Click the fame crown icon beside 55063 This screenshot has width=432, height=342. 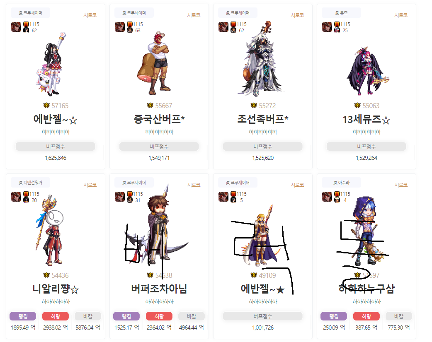coord(357,106)
